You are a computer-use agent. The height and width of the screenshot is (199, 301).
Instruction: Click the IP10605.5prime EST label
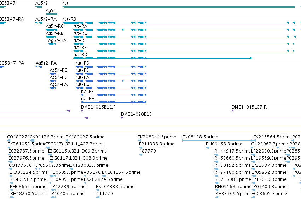click(x=66, y=173)
